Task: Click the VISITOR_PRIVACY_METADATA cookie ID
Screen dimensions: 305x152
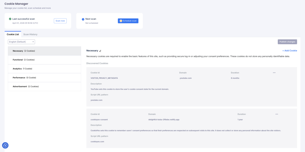Action: pos(104,78)
